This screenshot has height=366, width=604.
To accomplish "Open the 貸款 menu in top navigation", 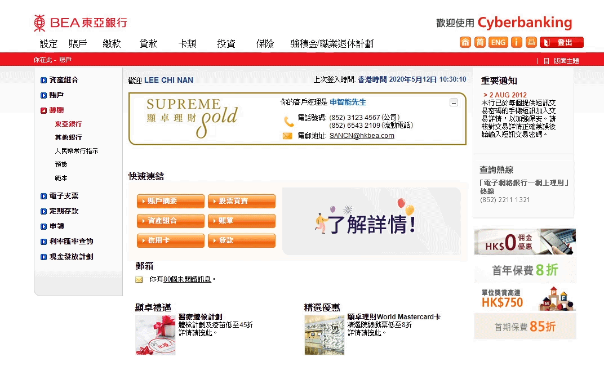I will 148,44.
